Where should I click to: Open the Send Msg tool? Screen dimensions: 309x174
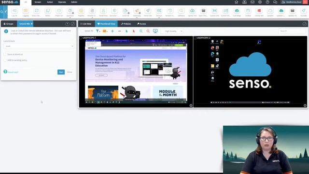(x=137, y=12)
